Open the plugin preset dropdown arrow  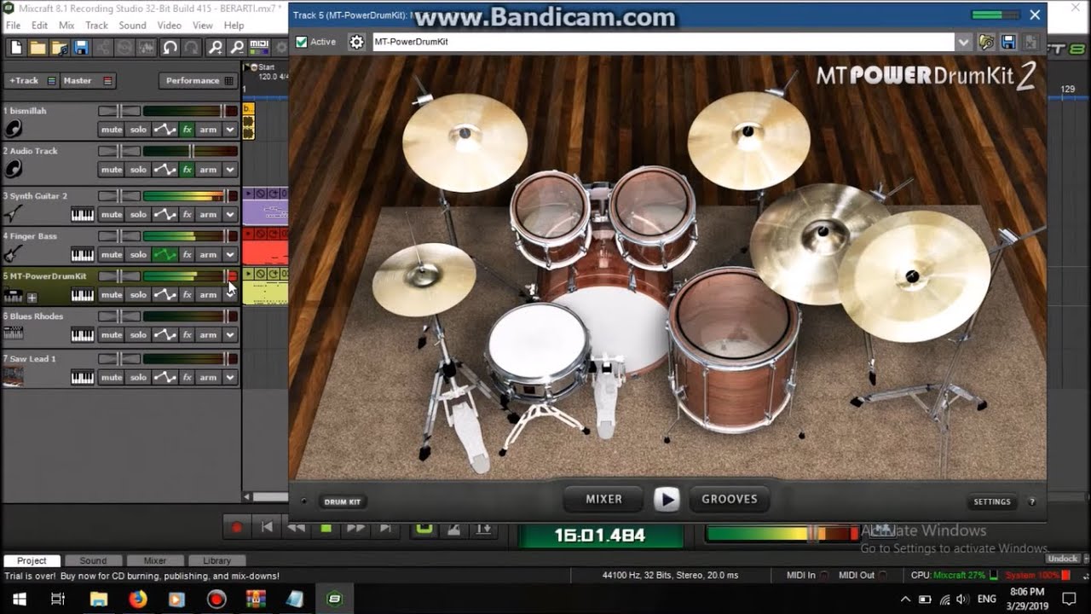963,42
